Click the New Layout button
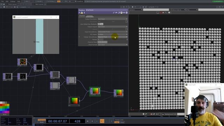The image size is (224, 126). click(x=39, y=4)
